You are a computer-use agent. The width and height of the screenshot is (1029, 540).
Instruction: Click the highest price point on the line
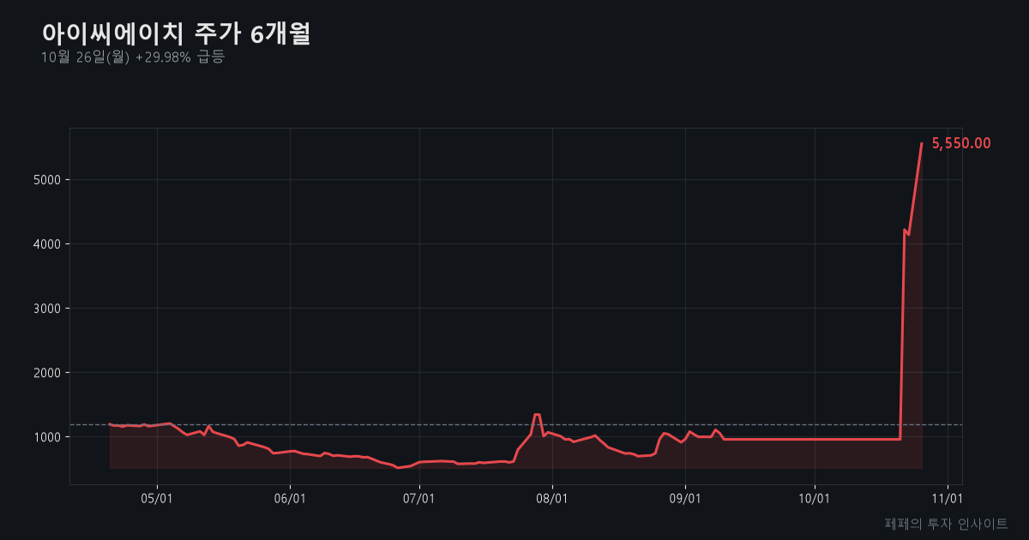point(922,143)
